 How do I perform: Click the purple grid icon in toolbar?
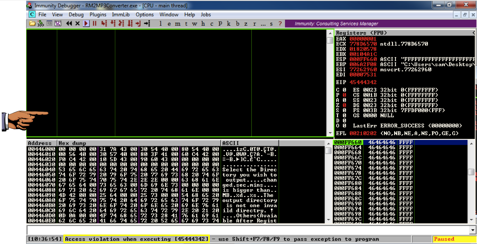[x=58, y=24]
